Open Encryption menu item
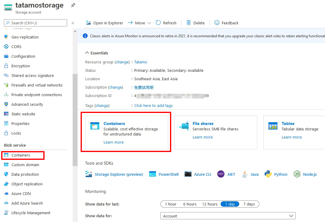The height and width of the screenshot is (222, 325). click(x=20, y=66)
